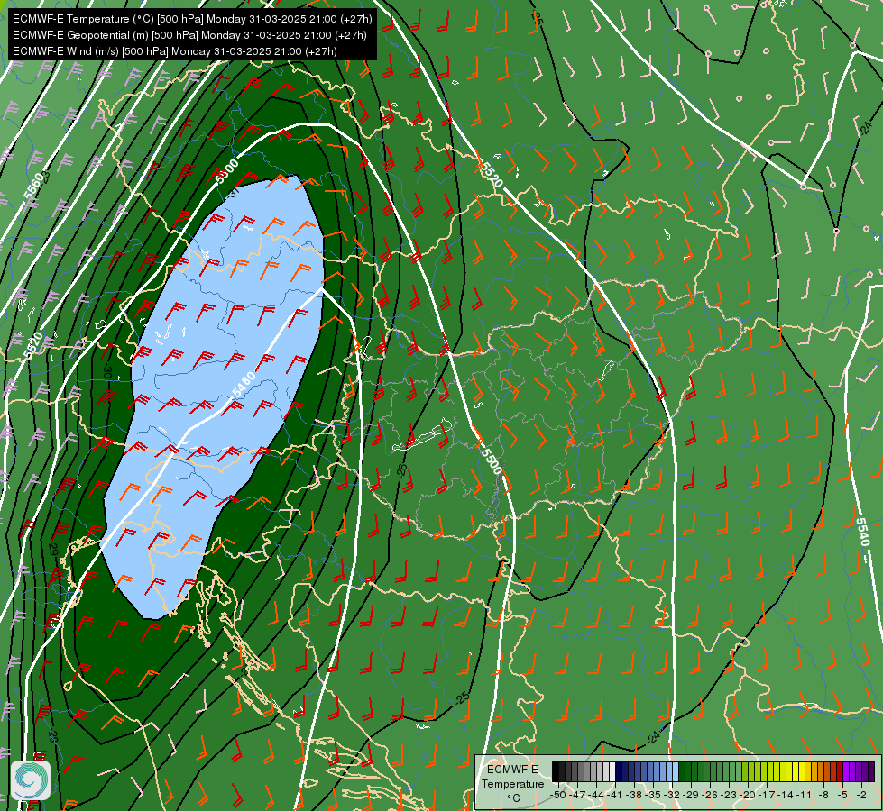Click the 5480 contour label inside the light-blue cold pool
This screenshot has width=883, height=811.
click(244, 385)
